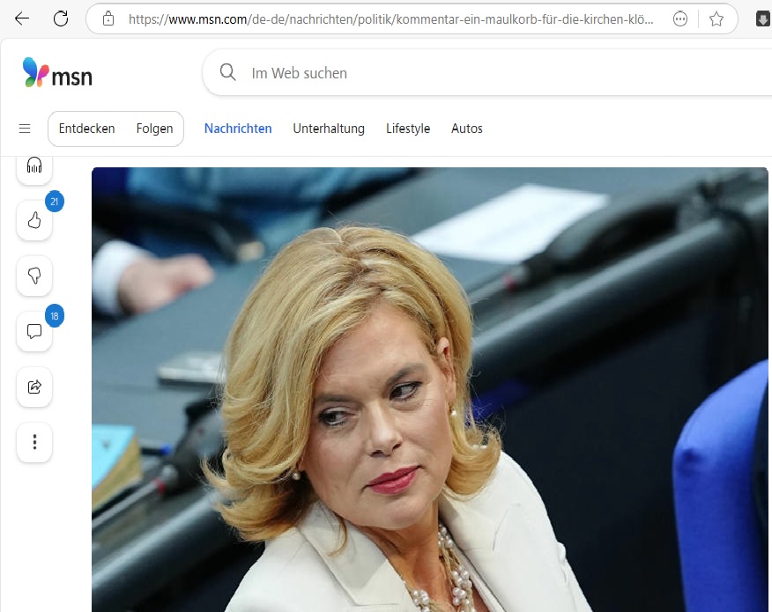
Task: Go back with the browser back arrow
Action: coord(22,18)
